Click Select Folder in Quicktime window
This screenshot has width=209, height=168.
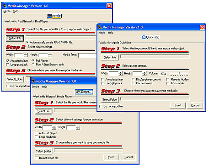pyautogui.click(x=110, y=100)
